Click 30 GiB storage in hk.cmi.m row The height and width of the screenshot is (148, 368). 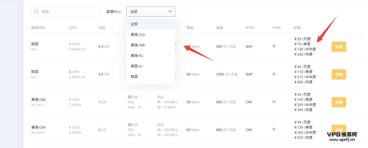point(133,125)
